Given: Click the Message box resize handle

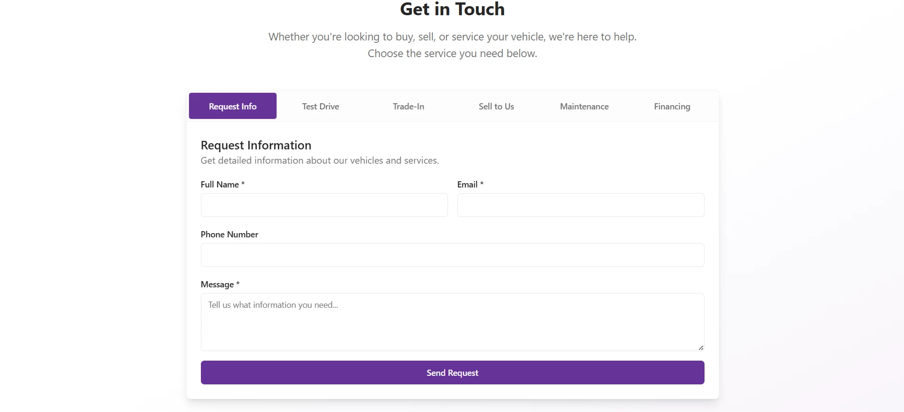Looking at the screenshot, I should click(x=701, y=348).
